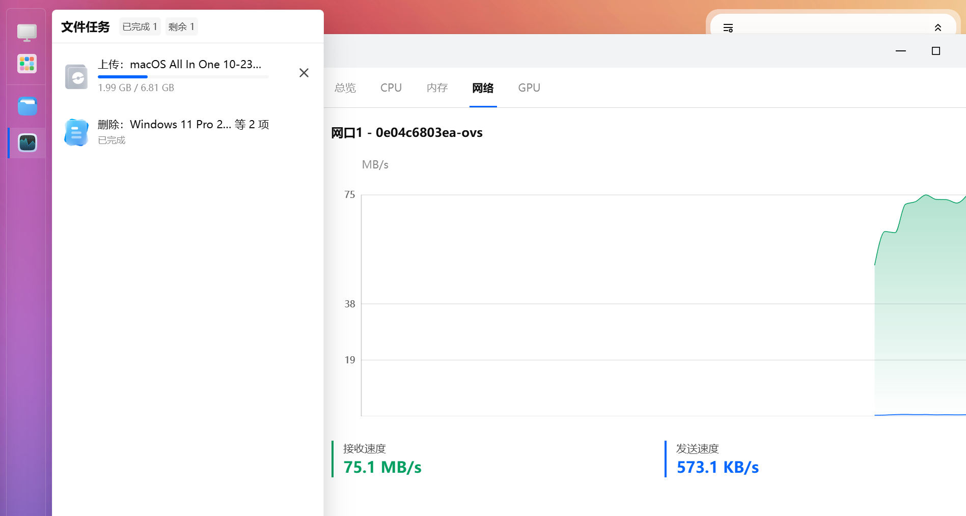Image resolution: width=966 pixels, height=516 pixels.
Task: Switch to the 总览 tab
Action: point(345,88)
